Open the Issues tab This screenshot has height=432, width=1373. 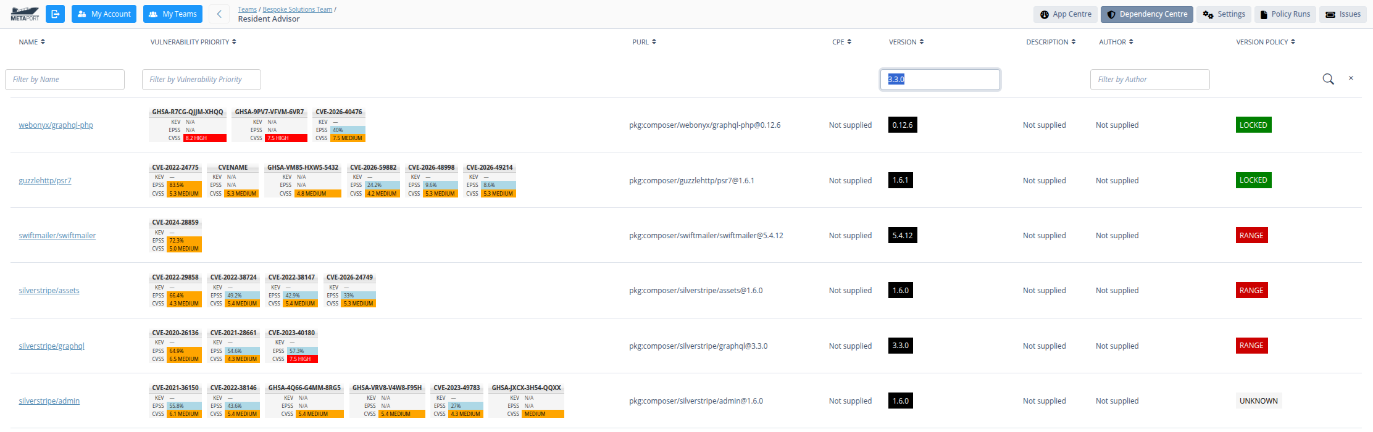pyautogui.click(x=1343, y=14)
